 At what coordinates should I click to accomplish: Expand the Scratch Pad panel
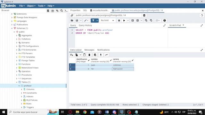[202, 26]
